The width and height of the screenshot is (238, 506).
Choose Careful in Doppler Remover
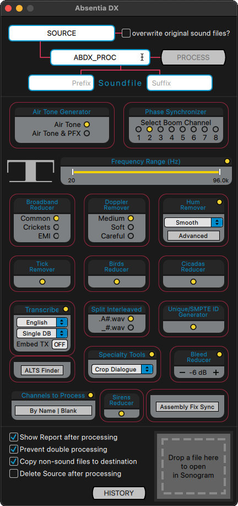(x=131, y=236)
